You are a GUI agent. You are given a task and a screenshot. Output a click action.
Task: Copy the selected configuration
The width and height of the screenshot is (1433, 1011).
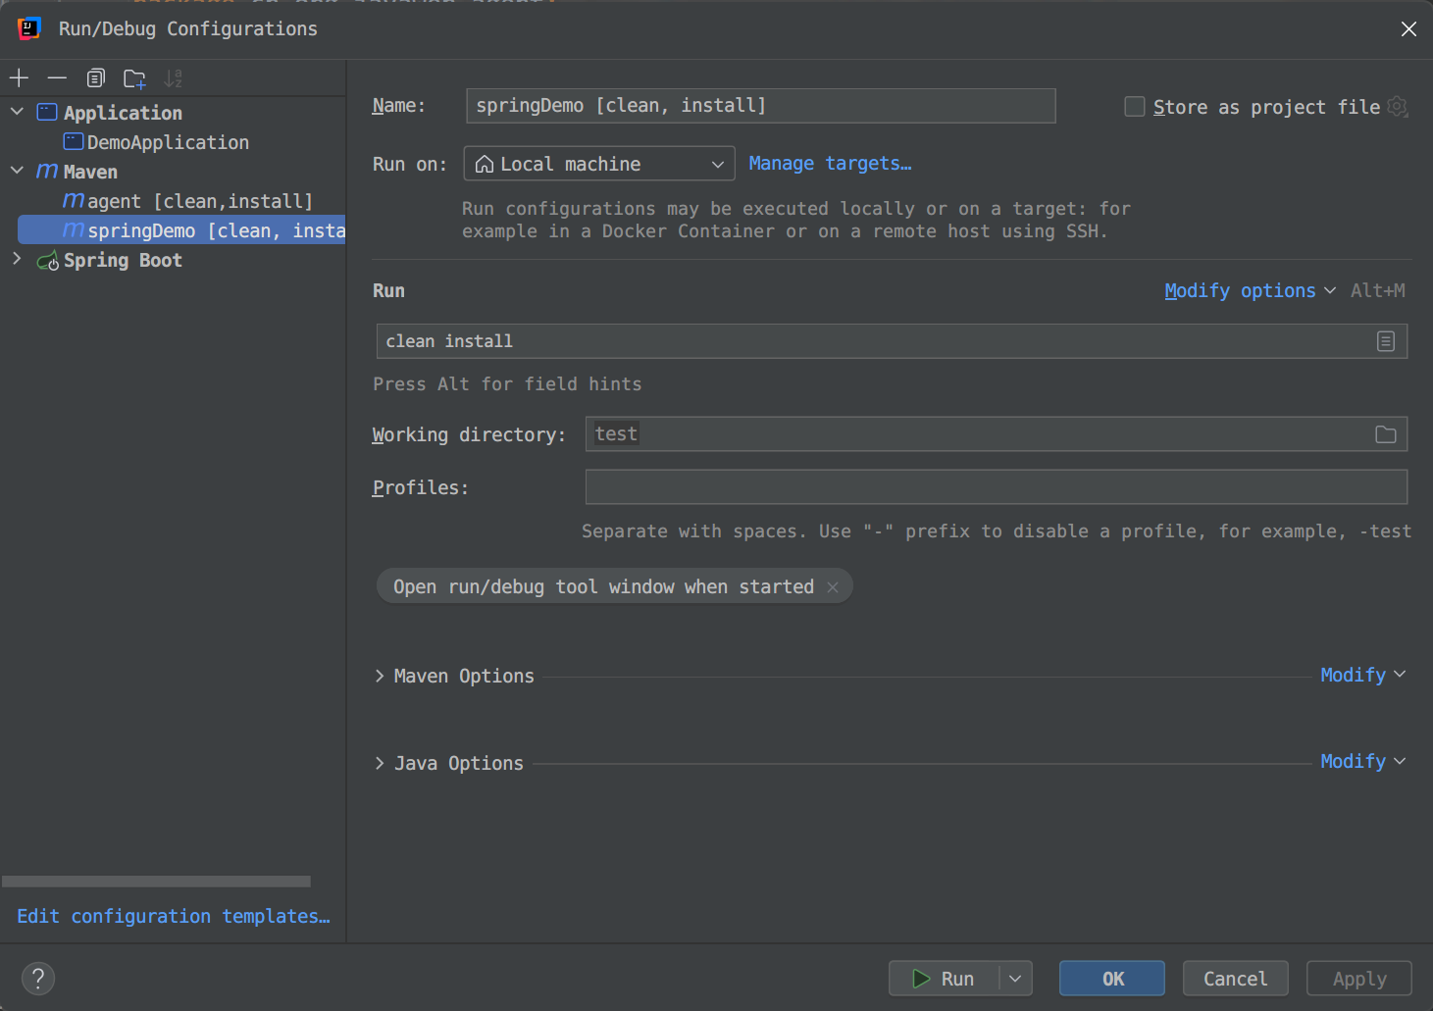point(95,77)
